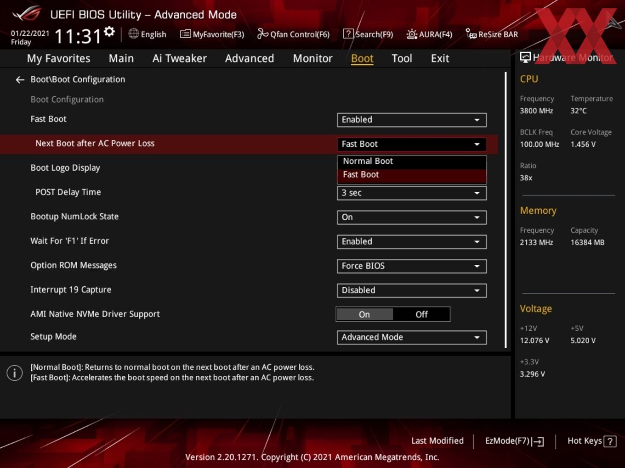The width and height of the screenshot is (625, 468).
Task: Click Hot Keys question mark icon
Action: pos(610,441)
